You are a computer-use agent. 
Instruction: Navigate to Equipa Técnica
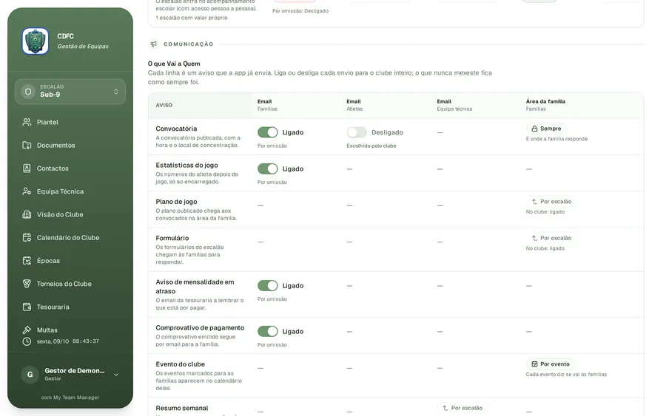70,191
